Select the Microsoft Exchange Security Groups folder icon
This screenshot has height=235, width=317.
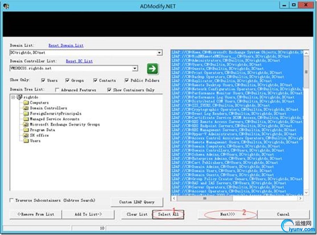click(26, 125)
